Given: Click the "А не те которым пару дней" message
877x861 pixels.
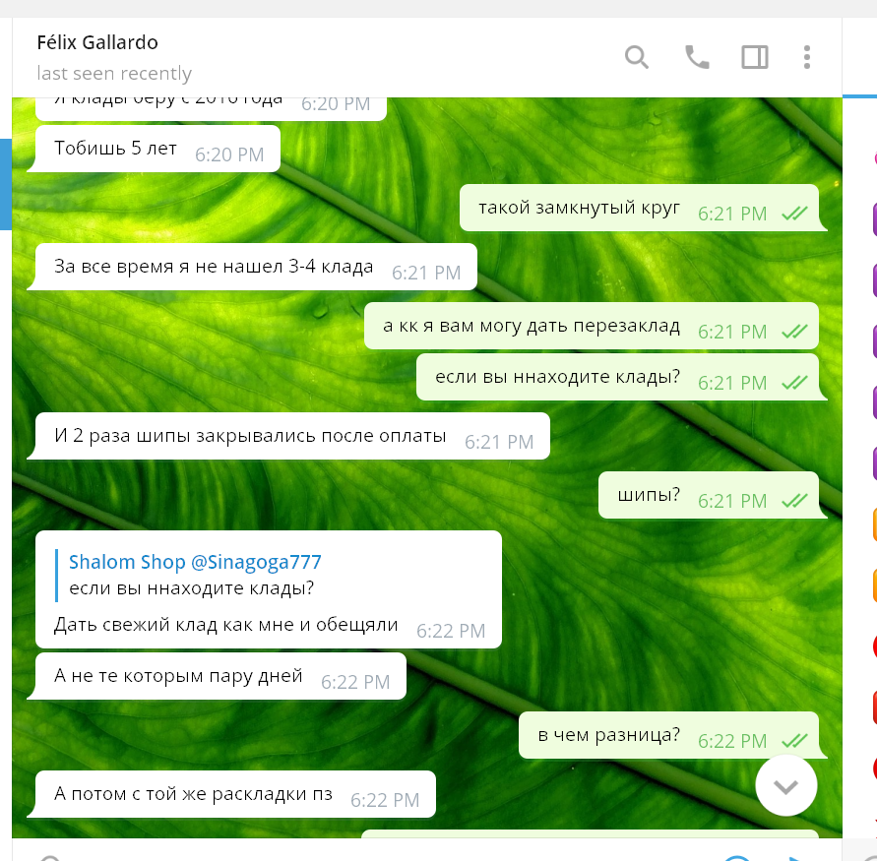Looking at the screenshot, I should (178, 676).
